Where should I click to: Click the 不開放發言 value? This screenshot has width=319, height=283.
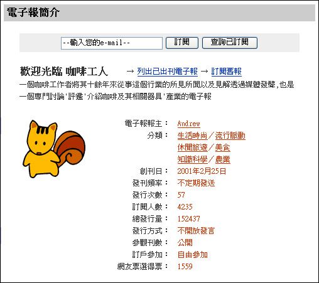click(196, 231)
